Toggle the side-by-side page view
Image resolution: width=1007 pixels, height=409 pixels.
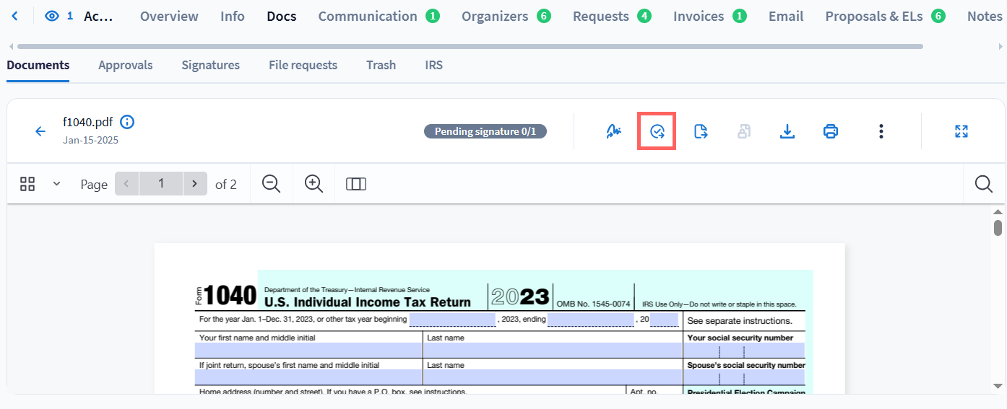click(356, 184)
